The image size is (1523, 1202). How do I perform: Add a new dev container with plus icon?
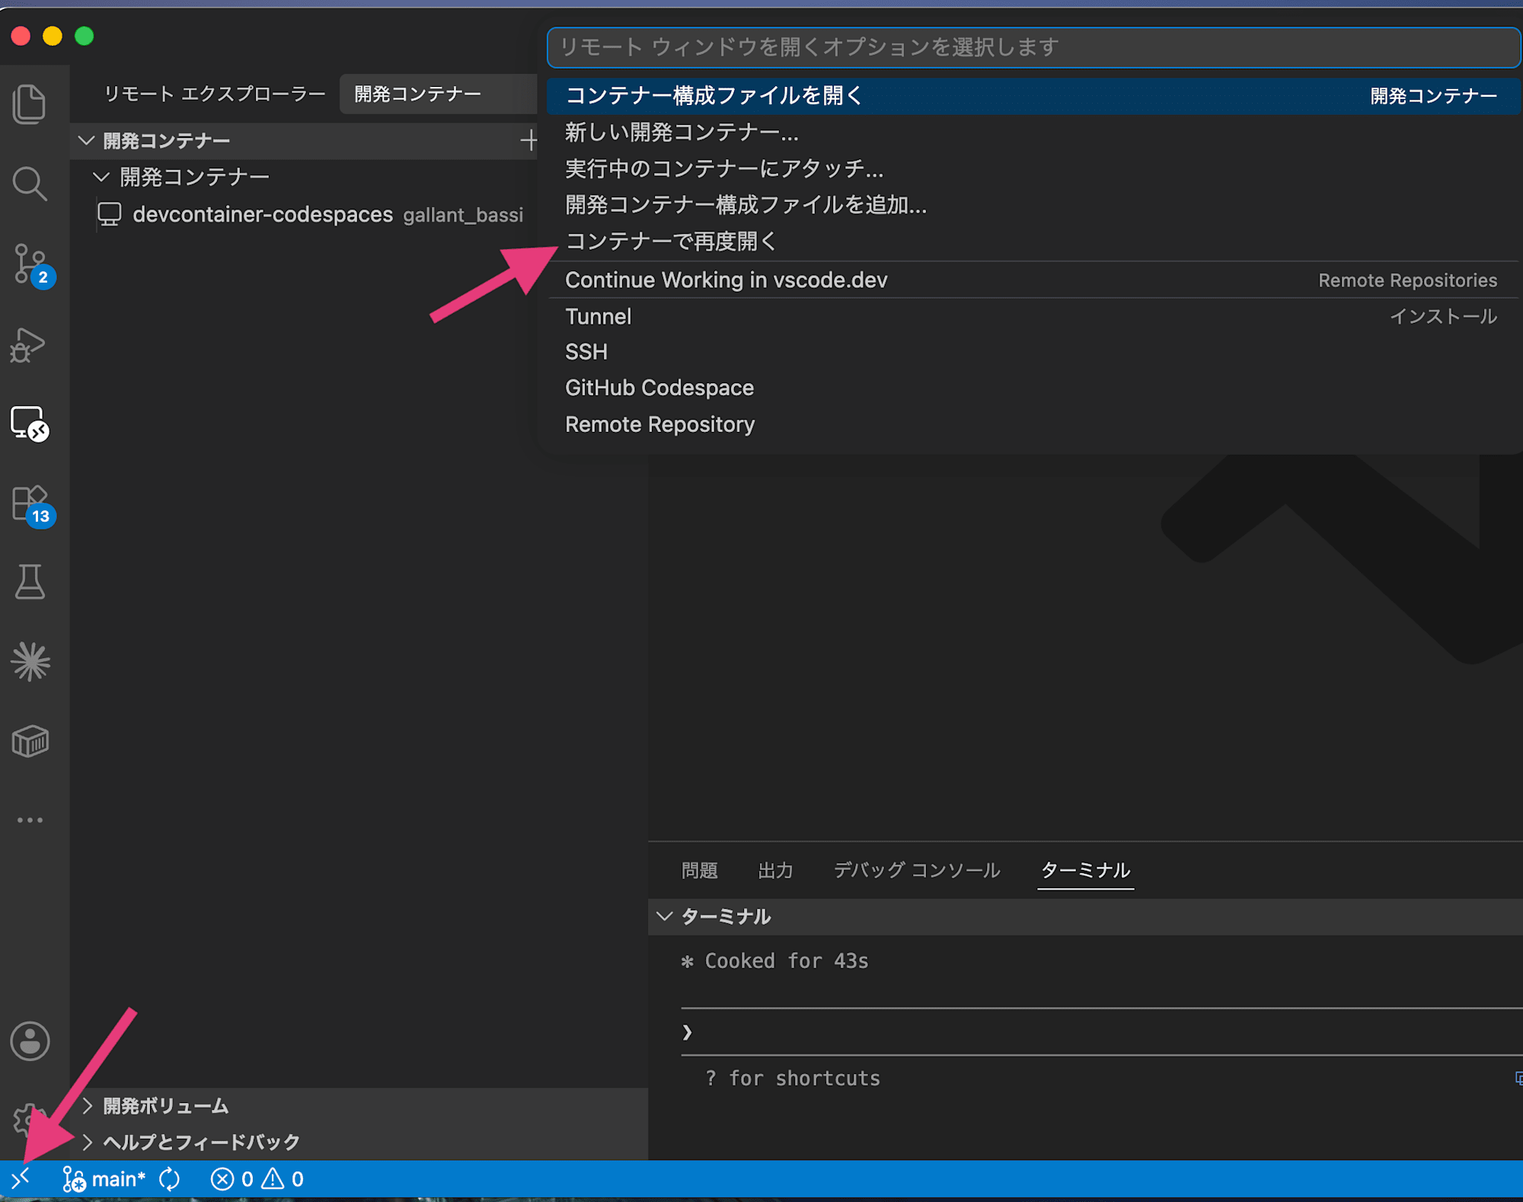(528, 140)
